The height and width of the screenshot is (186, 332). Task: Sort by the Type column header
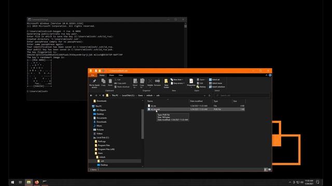[x=222, y=101]
